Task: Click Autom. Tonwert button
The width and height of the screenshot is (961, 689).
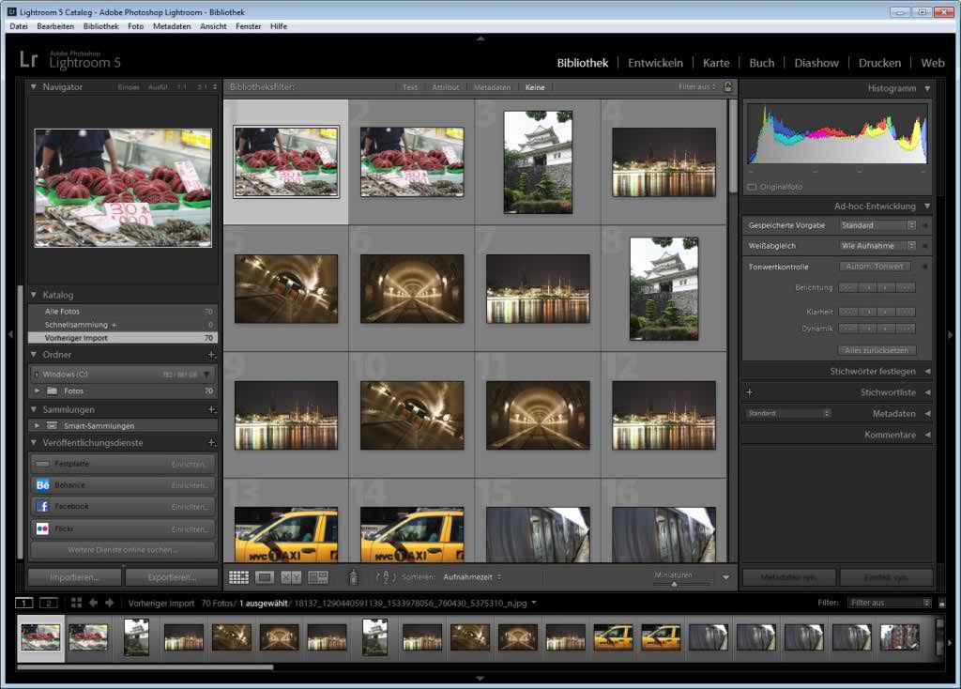Action: (877, 267)
